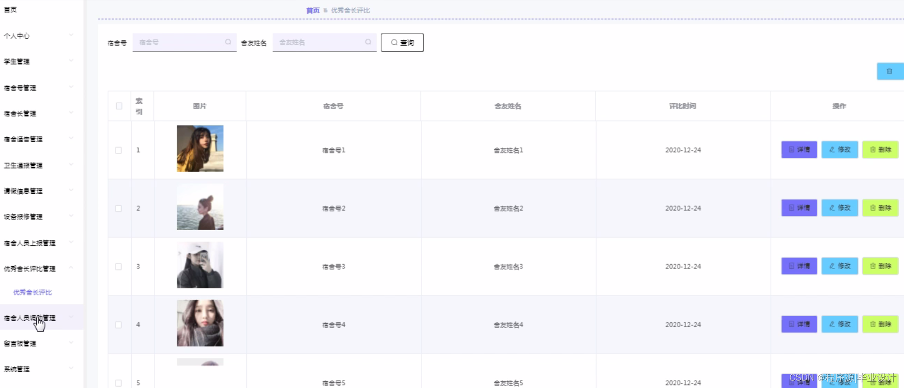This screenshot has height=388, width=904.
Task: Click the cell 舍友姓名4
Action: click(x=509, y=325)
